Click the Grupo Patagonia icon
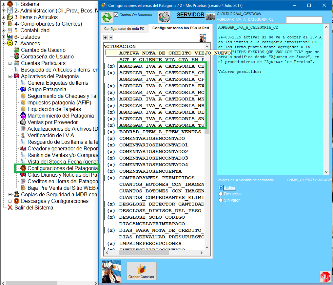Image resolution: width=333 pixels, height=285 pixels. 23,89
